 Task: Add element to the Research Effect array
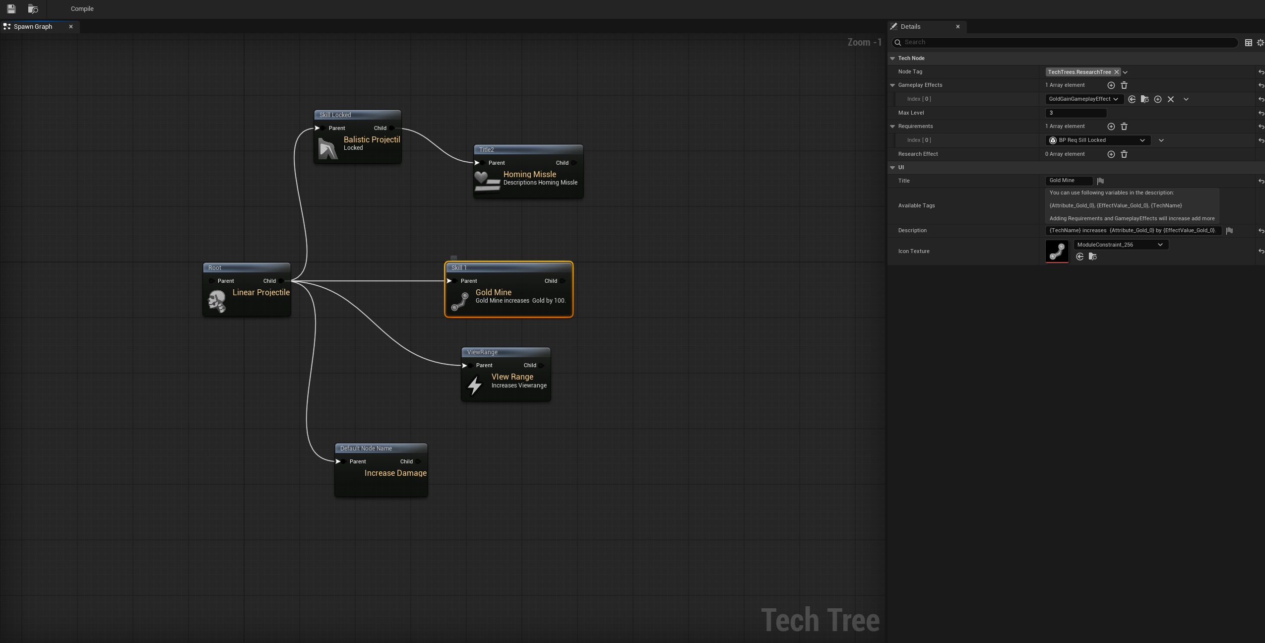[x=1110, y=154]
